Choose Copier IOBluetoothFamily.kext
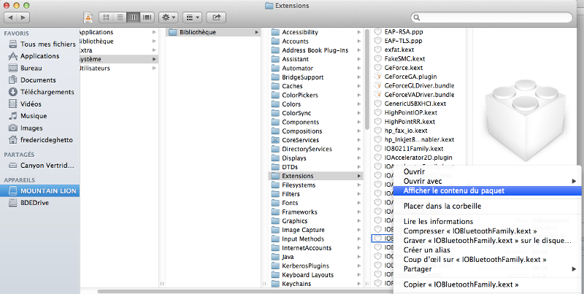584x294 pixels. click(x=488, y=285)
